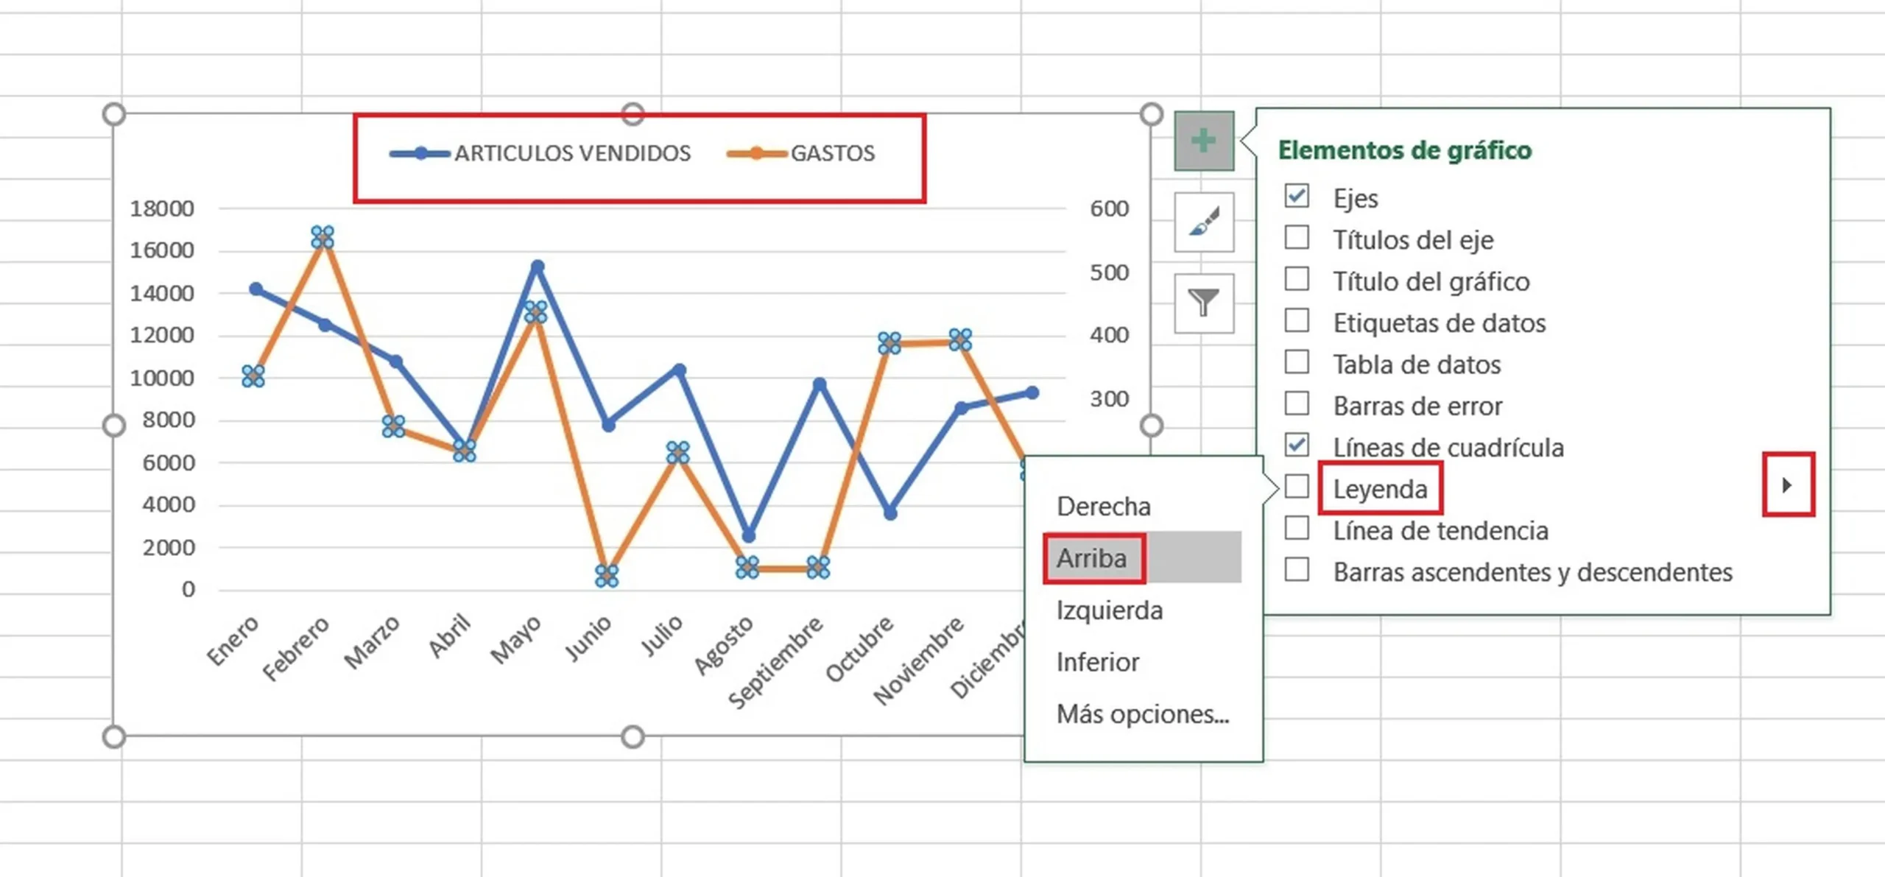1885x877 pixels.
Task: Select 'Inferior' legend placement
Action: pos(1098,661)
